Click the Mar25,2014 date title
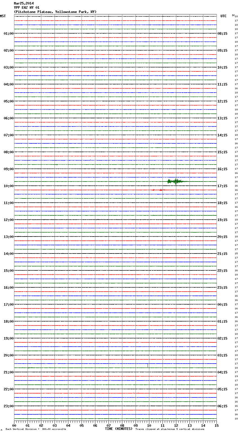Image resolution: width=239 pixels, height=433 pixels. click(x=24, y=3)
